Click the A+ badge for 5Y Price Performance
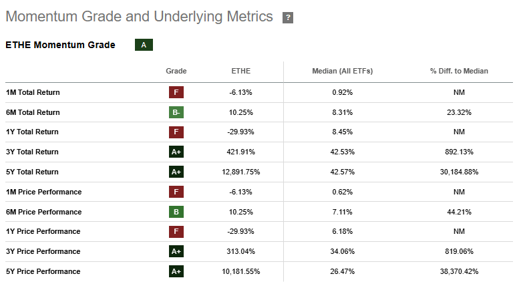The height and width of the screenshot is (290, 521). point(176,271)
